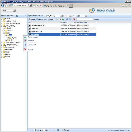Expand the _Module_Folder_ tree node
Screen dimensions: 132x132
pos(2,21)
